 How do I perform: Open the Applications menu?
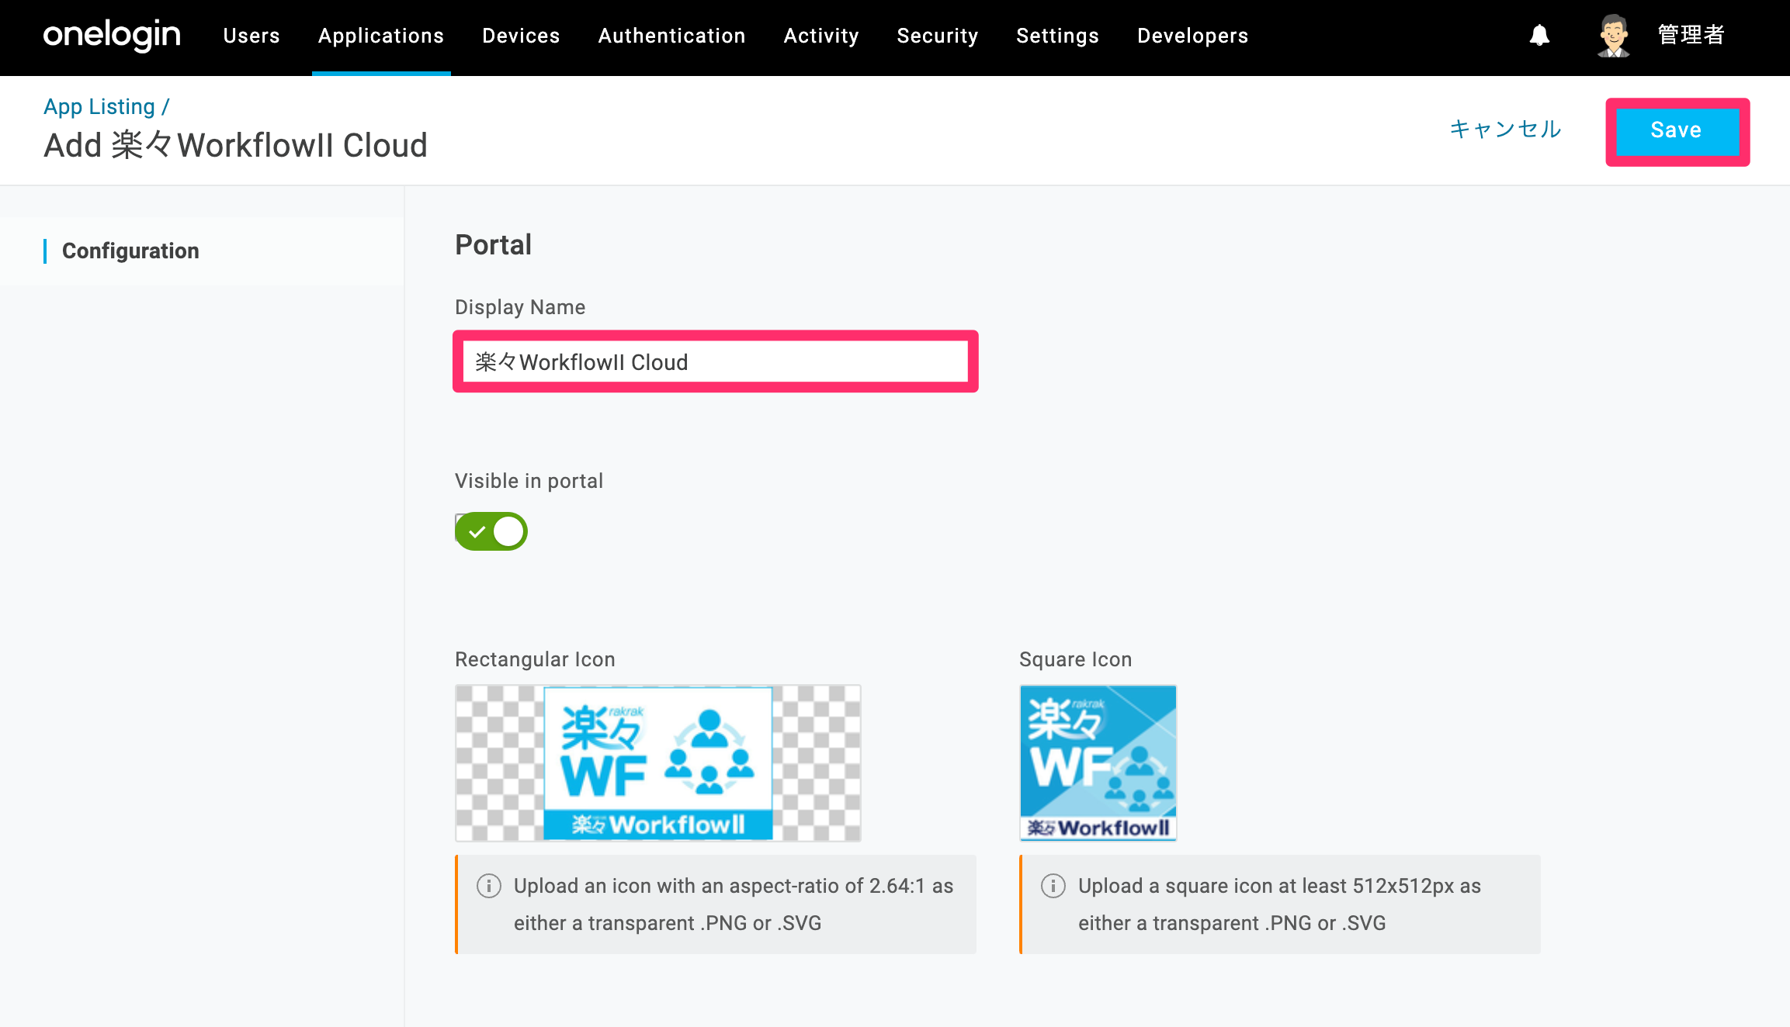[x=381, y=36]
